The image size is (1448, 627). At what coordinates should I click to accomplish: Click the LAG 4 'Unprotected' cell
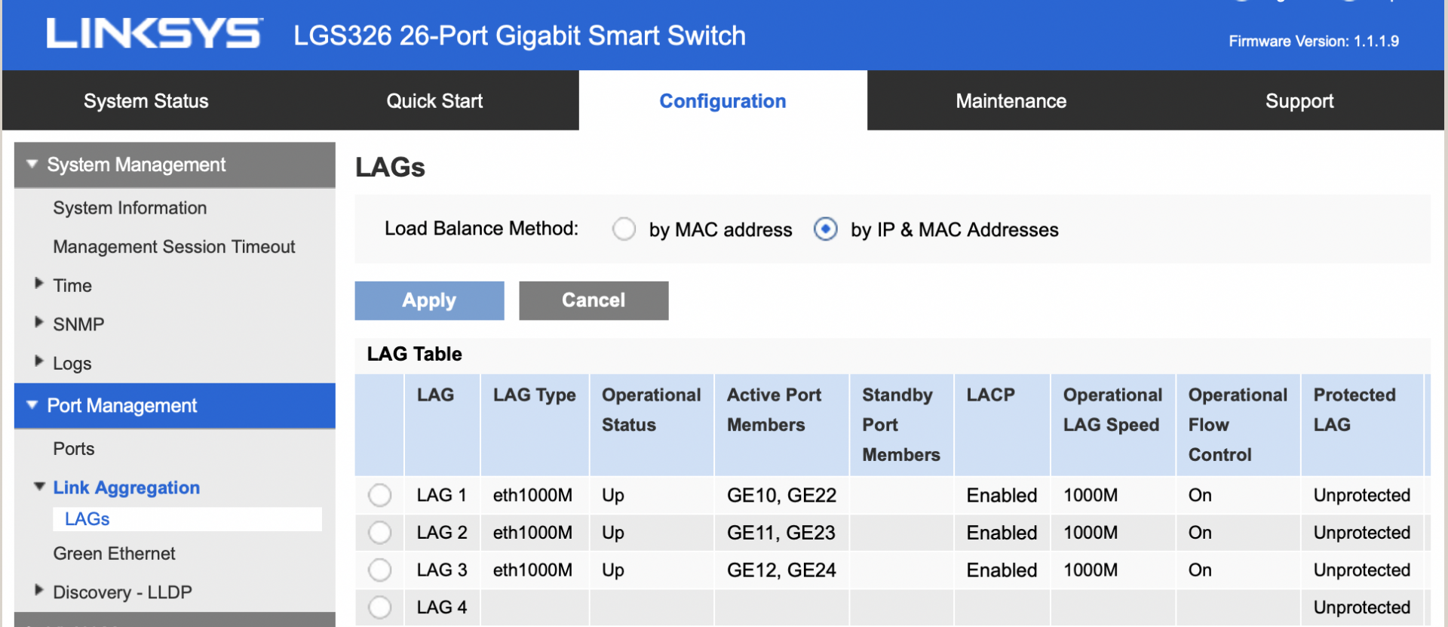tap(1362, 607)
